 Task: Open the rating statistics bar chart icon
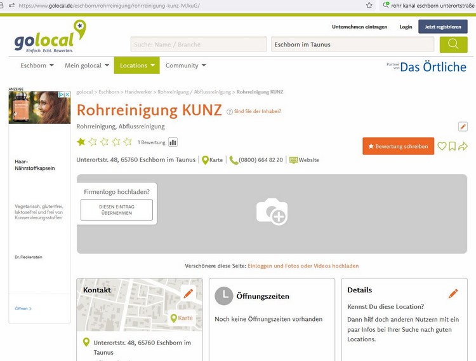tap(173, 142)
